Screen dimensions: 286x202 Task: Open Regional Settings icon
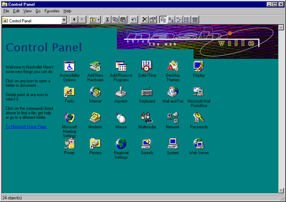click(121, 144)
